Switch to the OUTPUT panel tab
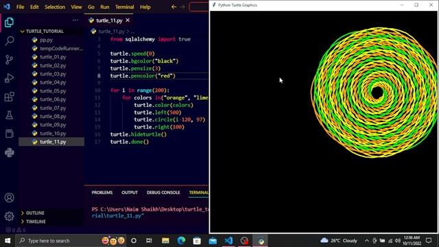Image resolution: width=439 pixels, height=247 pixels. (130, 192)
